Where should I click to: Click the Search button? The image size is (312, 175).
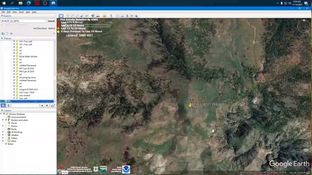coord(51,21)
